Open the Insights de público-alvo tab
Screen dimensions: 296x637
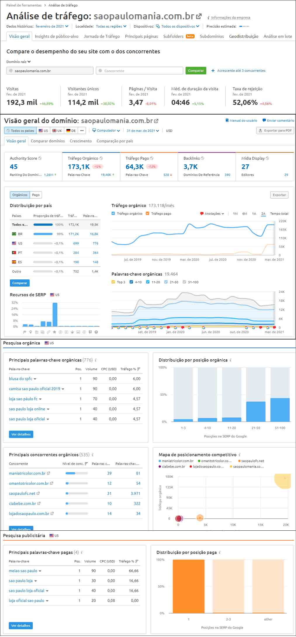coord(56,36)
